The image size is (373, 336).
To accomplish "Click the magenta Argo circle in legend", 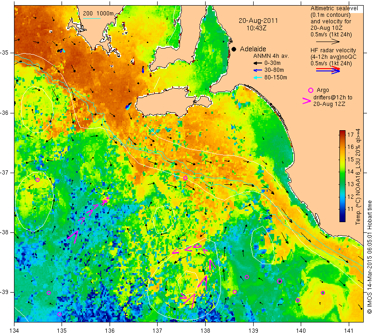I will tap(311, 90).
